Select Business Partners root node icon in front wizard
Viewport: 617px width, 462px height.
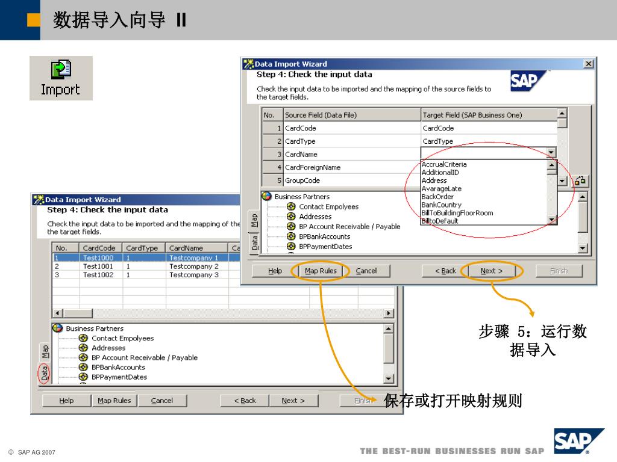266,196
